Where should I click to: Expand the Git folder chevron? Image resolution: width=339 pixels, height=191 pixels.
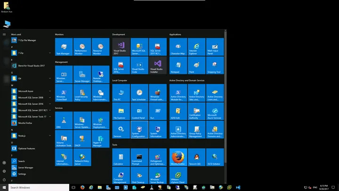coord(50,78)
